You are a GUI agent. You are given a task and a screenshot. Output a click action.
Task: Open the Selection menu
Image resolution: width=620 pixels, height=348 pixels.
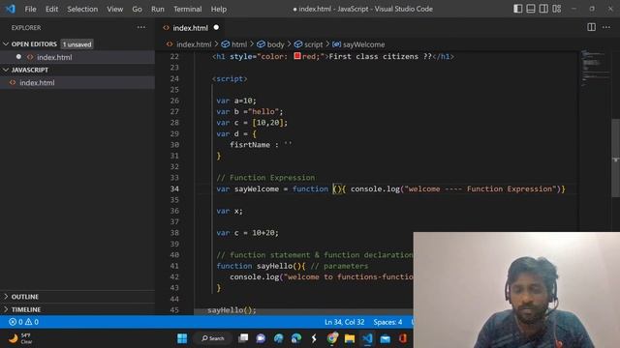[82, 9]
